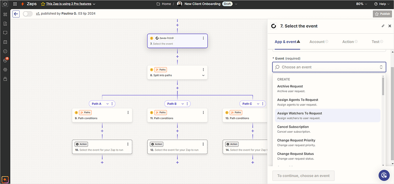Click the orange Zaps lightning bolt logo
Image resolution: width=394 pixels, height=184 pixels.
pos(23,4)
